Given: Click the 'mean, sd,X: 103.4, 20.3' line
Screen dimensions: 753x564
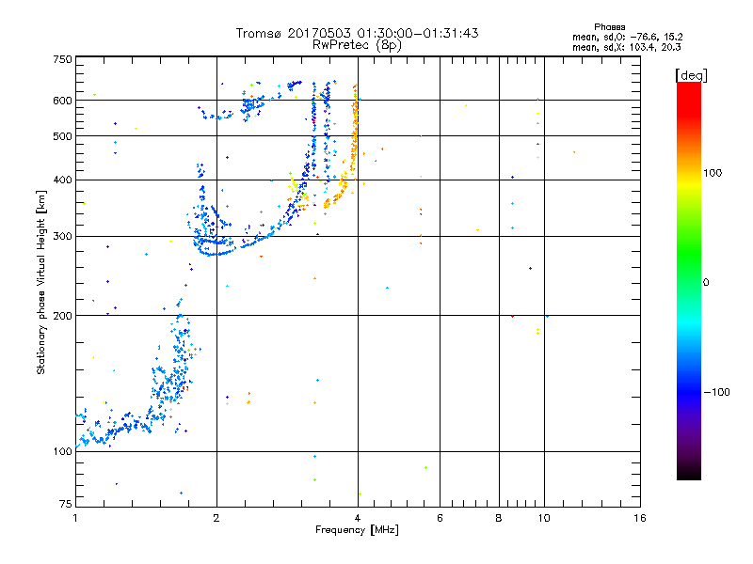Looking at the screenshot, I should (626, 47).
